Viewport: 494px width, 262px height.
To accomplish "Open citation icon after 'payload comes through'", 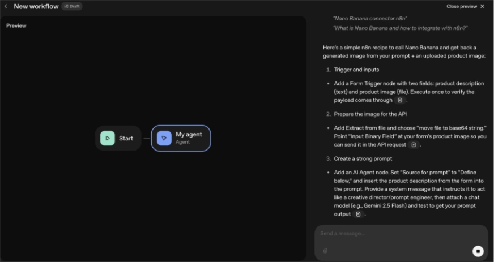I will [x=400, y=100].
